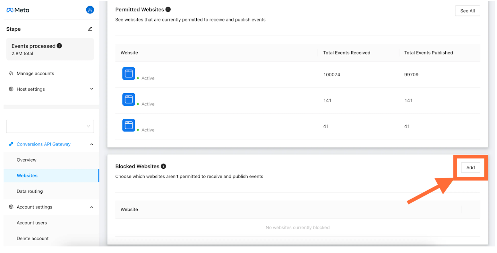Click first website icon with 100074 events
The image size is (497, 253).
pos(129,74)
